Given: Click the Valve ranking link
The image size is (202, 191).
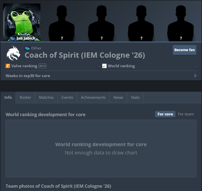Looking at the screenshot, I should [x=24, y=66].
